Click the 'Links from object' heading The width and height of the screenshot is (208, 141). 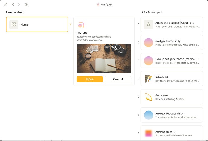coord(151,12)
